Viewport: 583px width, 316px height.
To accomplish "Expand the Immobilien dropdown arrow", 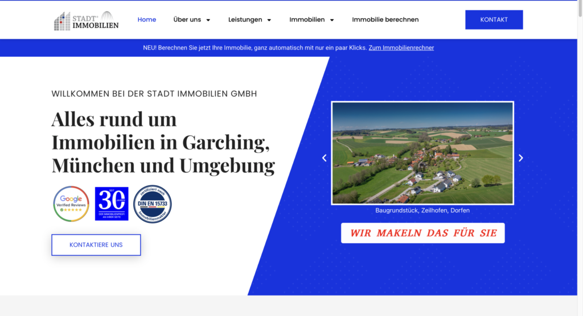I will 332,20.
